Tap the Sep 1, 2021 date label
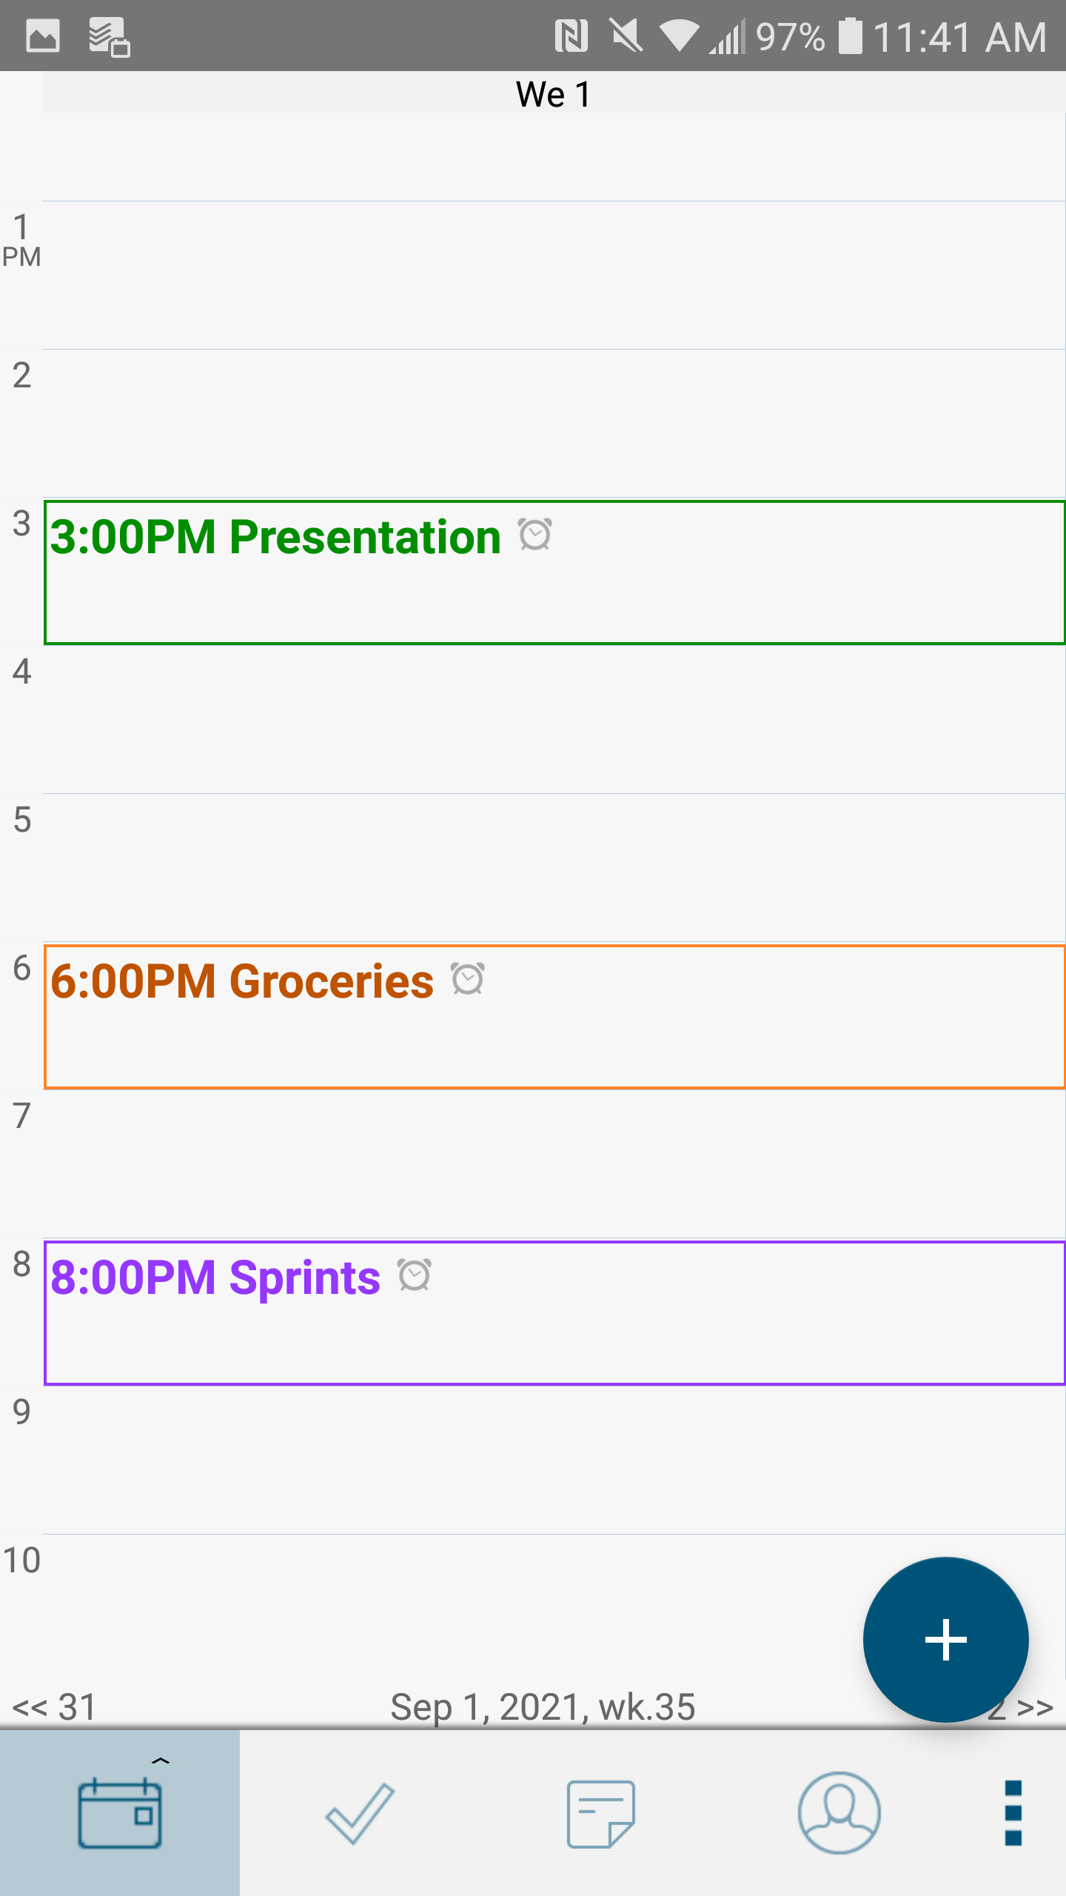The width and height of the screenshot is (1066, 1896). click(x=543, y=1706)
